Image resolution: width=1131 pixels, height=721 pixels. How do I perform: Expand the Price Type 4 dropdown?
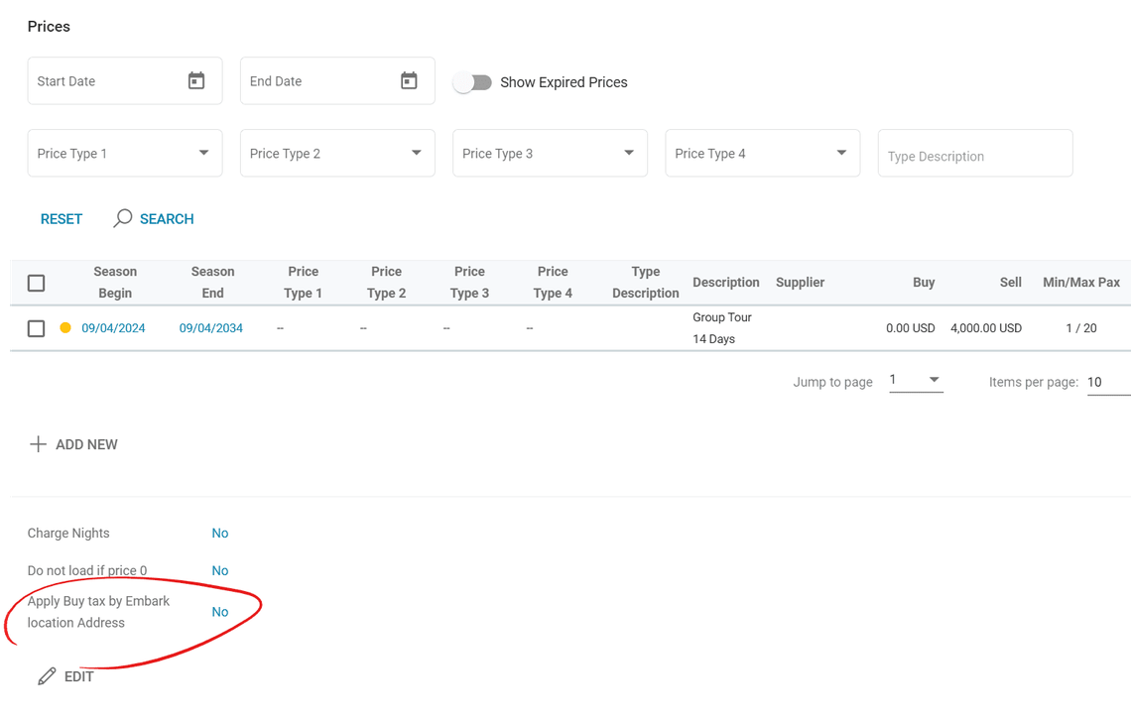point(762,153)
